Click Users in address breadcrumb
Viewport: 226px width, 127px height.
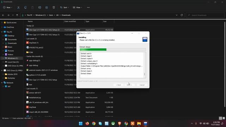click(51, 15)
